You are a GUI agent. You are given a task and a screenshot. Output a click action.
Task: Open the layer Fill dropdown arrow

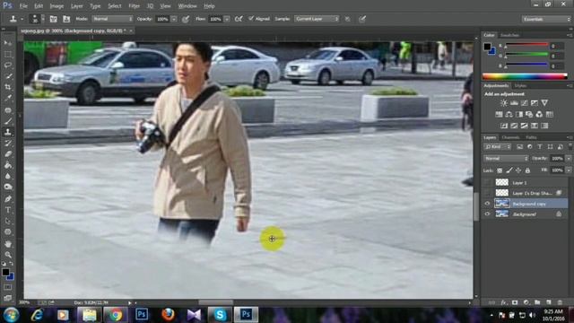[568, 170]
